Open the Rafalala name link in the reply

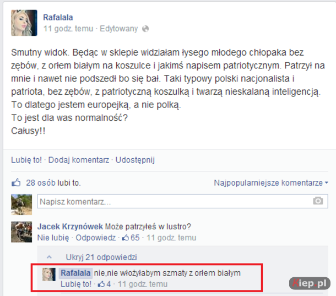click(x=75, y=273)
